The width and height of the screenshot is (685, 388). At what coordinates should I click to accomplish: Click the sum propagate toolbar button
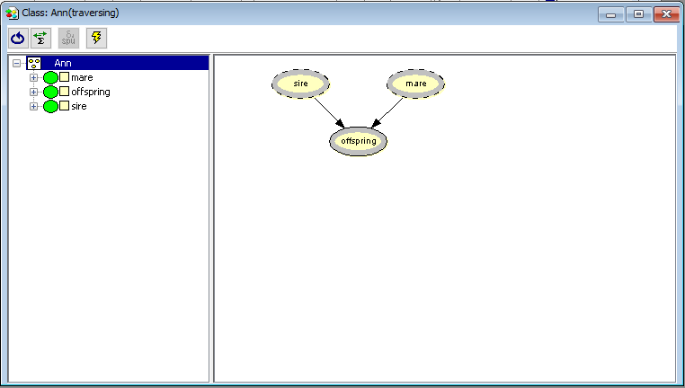click(41, 38)
